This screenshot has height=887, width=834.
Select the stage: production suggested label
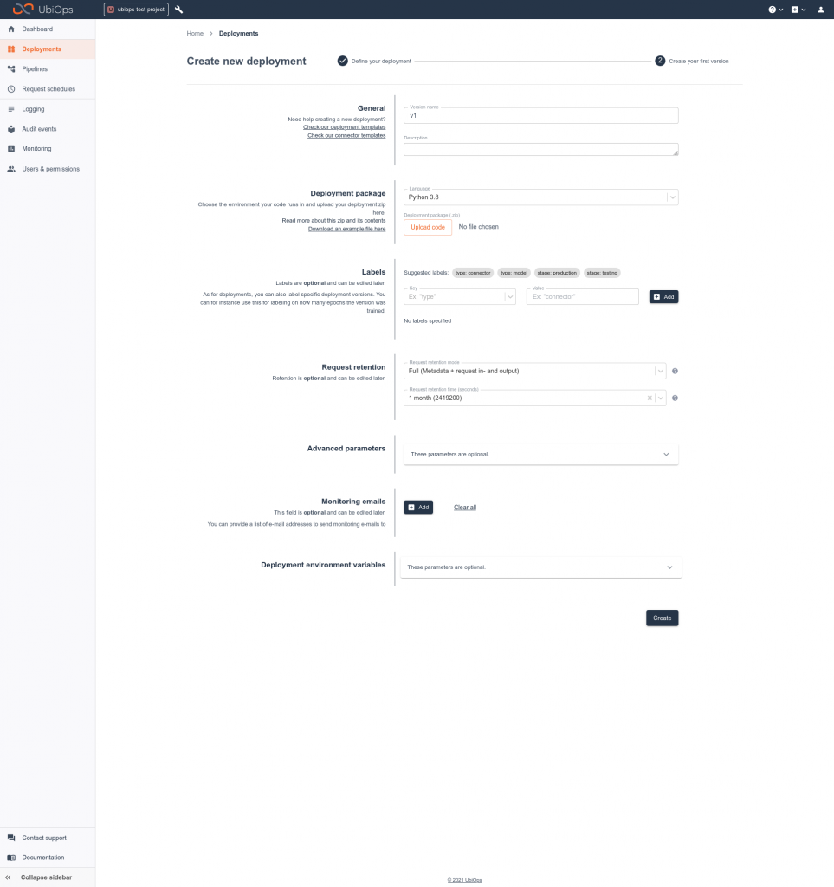pyautogui.click(x=556, y=272)
